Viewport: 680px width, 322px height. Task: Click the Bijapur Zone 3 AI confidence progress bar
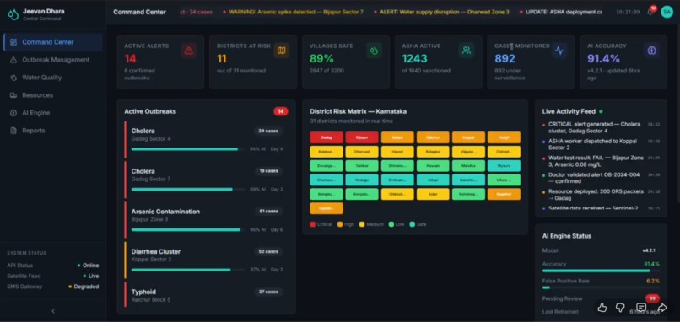(187, 229)
